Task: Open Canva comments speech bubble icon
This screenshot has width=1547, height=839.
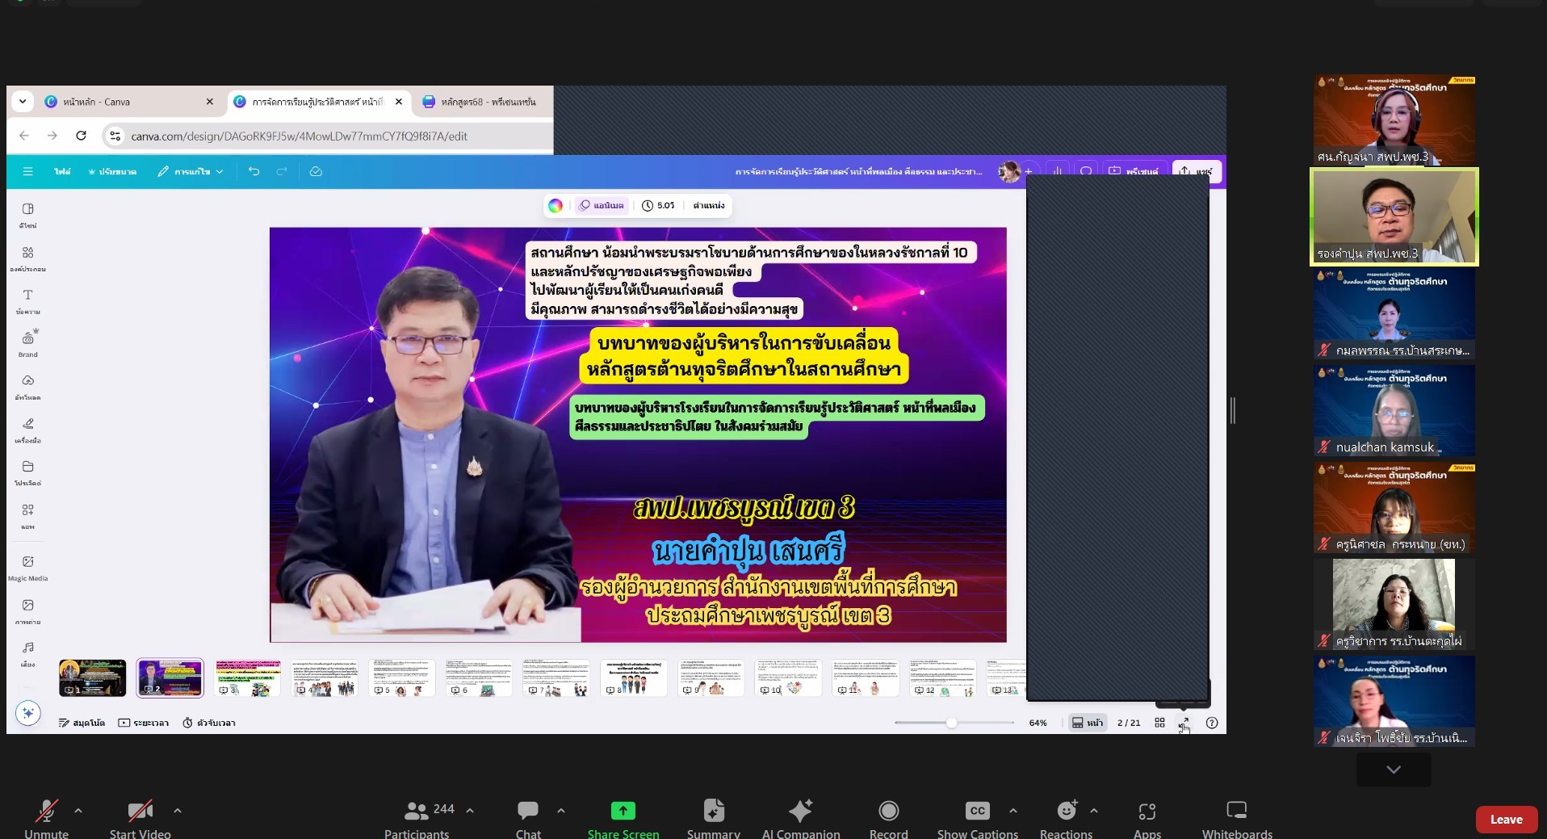Action: (1086, 171)
